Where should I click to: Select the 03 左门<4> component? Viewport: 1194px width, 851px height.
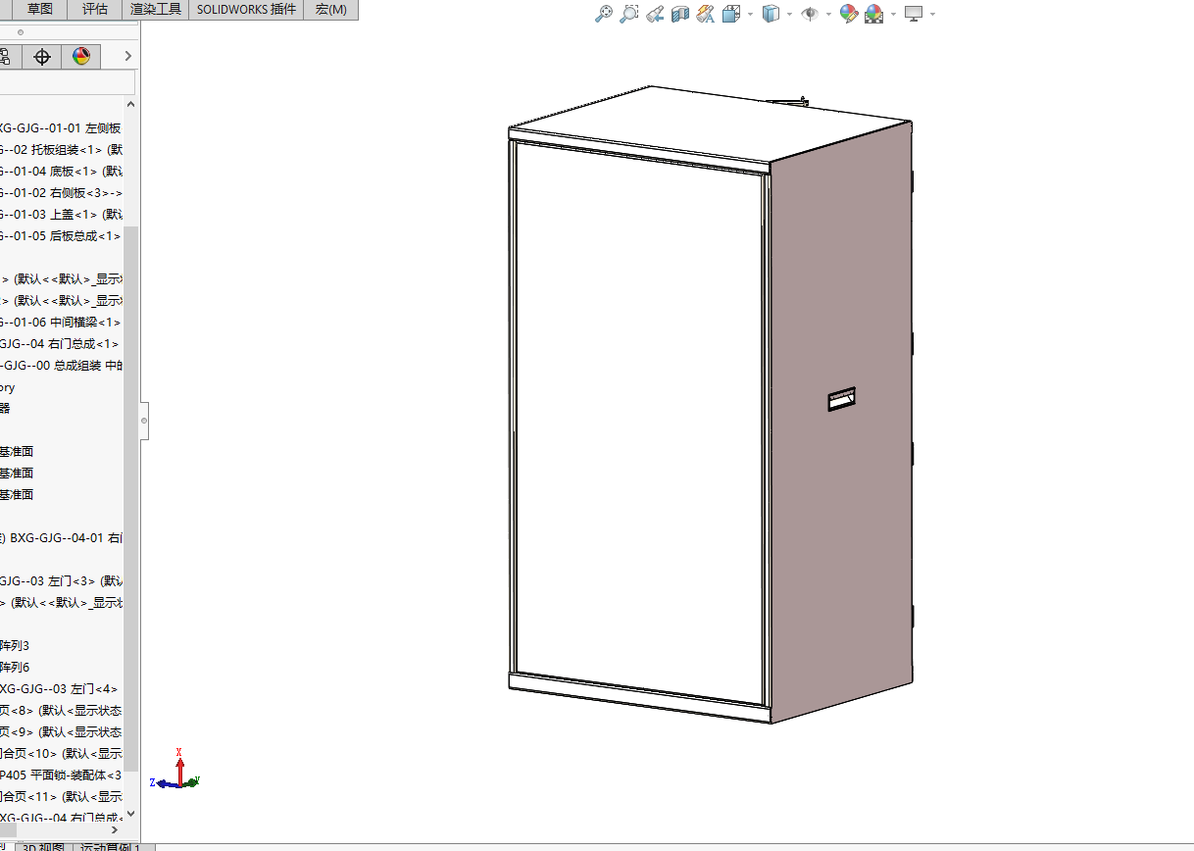[x=60, y=689]
